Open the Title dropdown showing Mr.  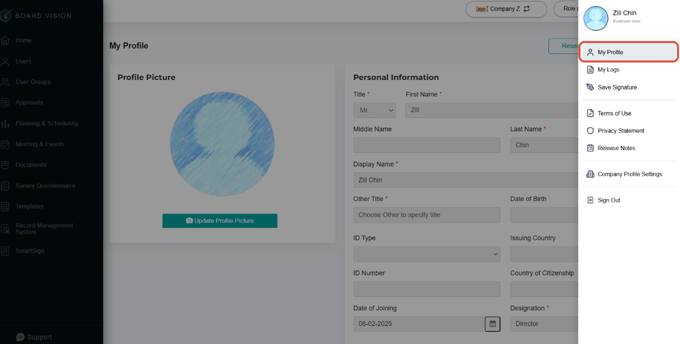tap(374, 110)
